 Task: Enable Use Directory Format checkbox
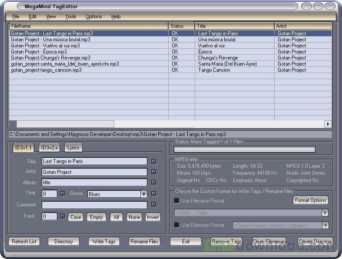click(x=177, y=225)
